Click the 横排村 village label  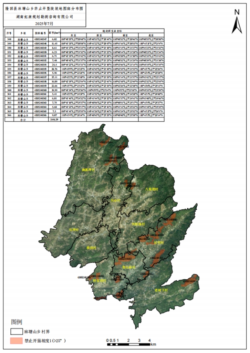[x=91, y=247]
